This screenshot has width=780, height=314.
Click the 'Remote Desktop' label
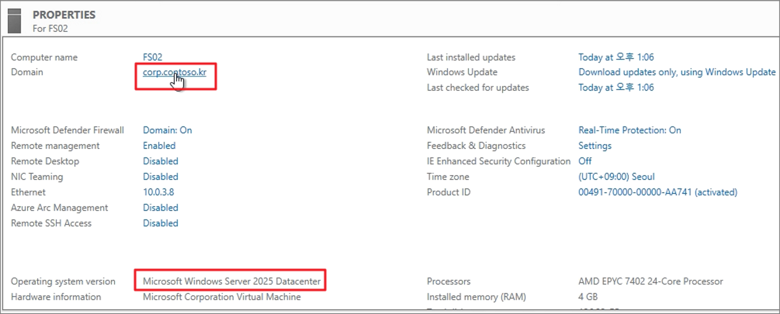pyautogui.click(x=45, y=161)
